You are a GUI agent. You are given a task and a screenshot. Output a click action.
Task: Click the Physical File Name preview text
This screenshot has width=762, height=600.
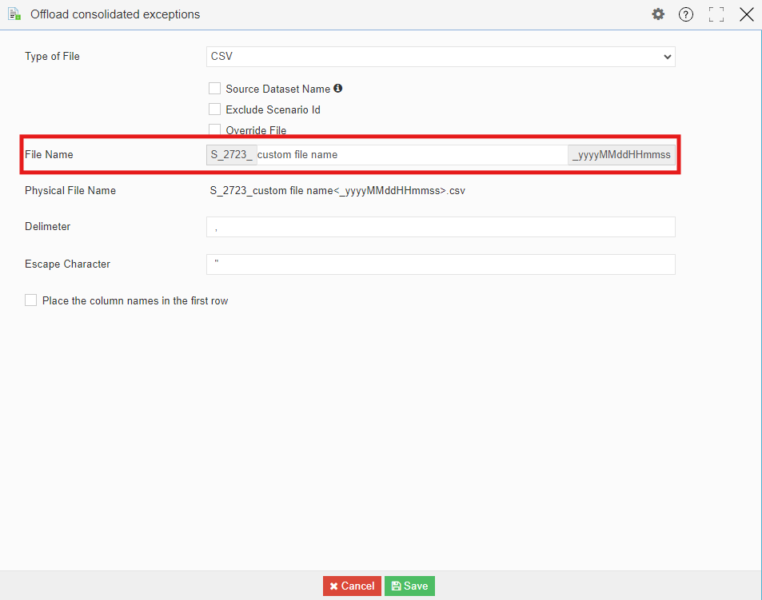point(337,191)
